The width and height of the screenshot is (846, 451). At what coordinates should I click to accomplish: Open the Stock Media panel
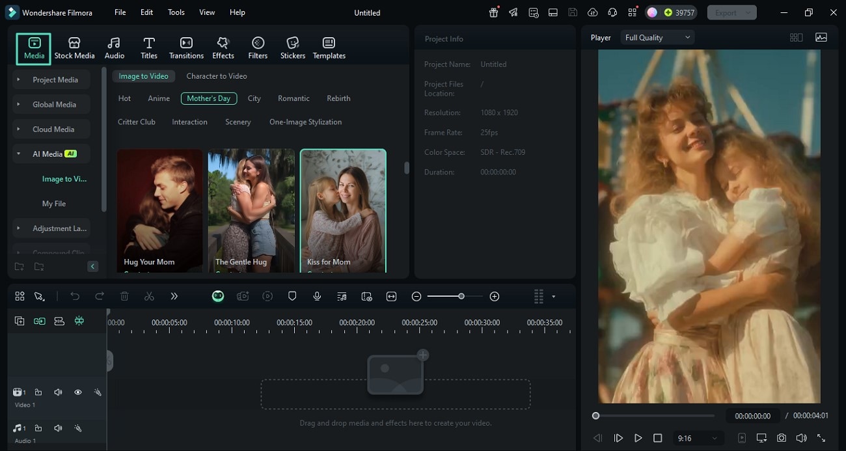74,48
